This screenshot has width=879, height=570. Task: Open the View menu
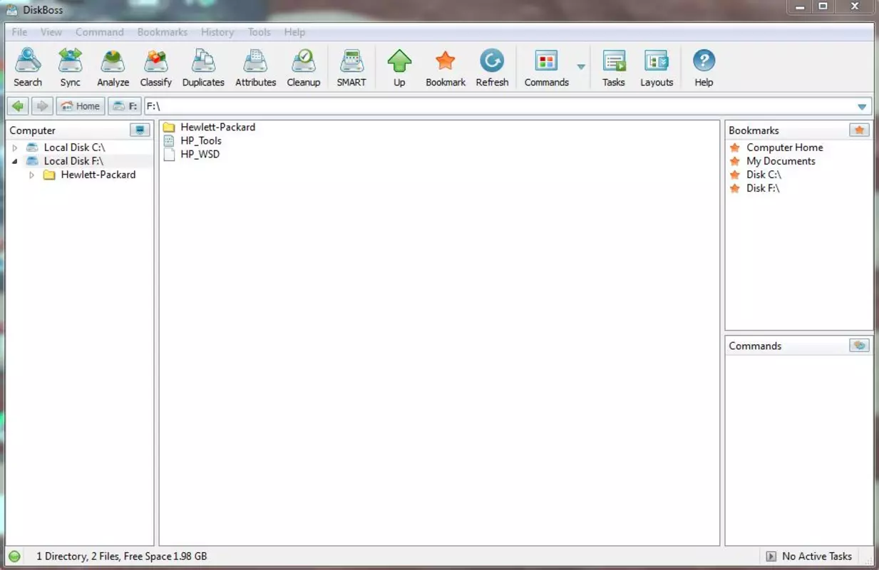(51, 32)
